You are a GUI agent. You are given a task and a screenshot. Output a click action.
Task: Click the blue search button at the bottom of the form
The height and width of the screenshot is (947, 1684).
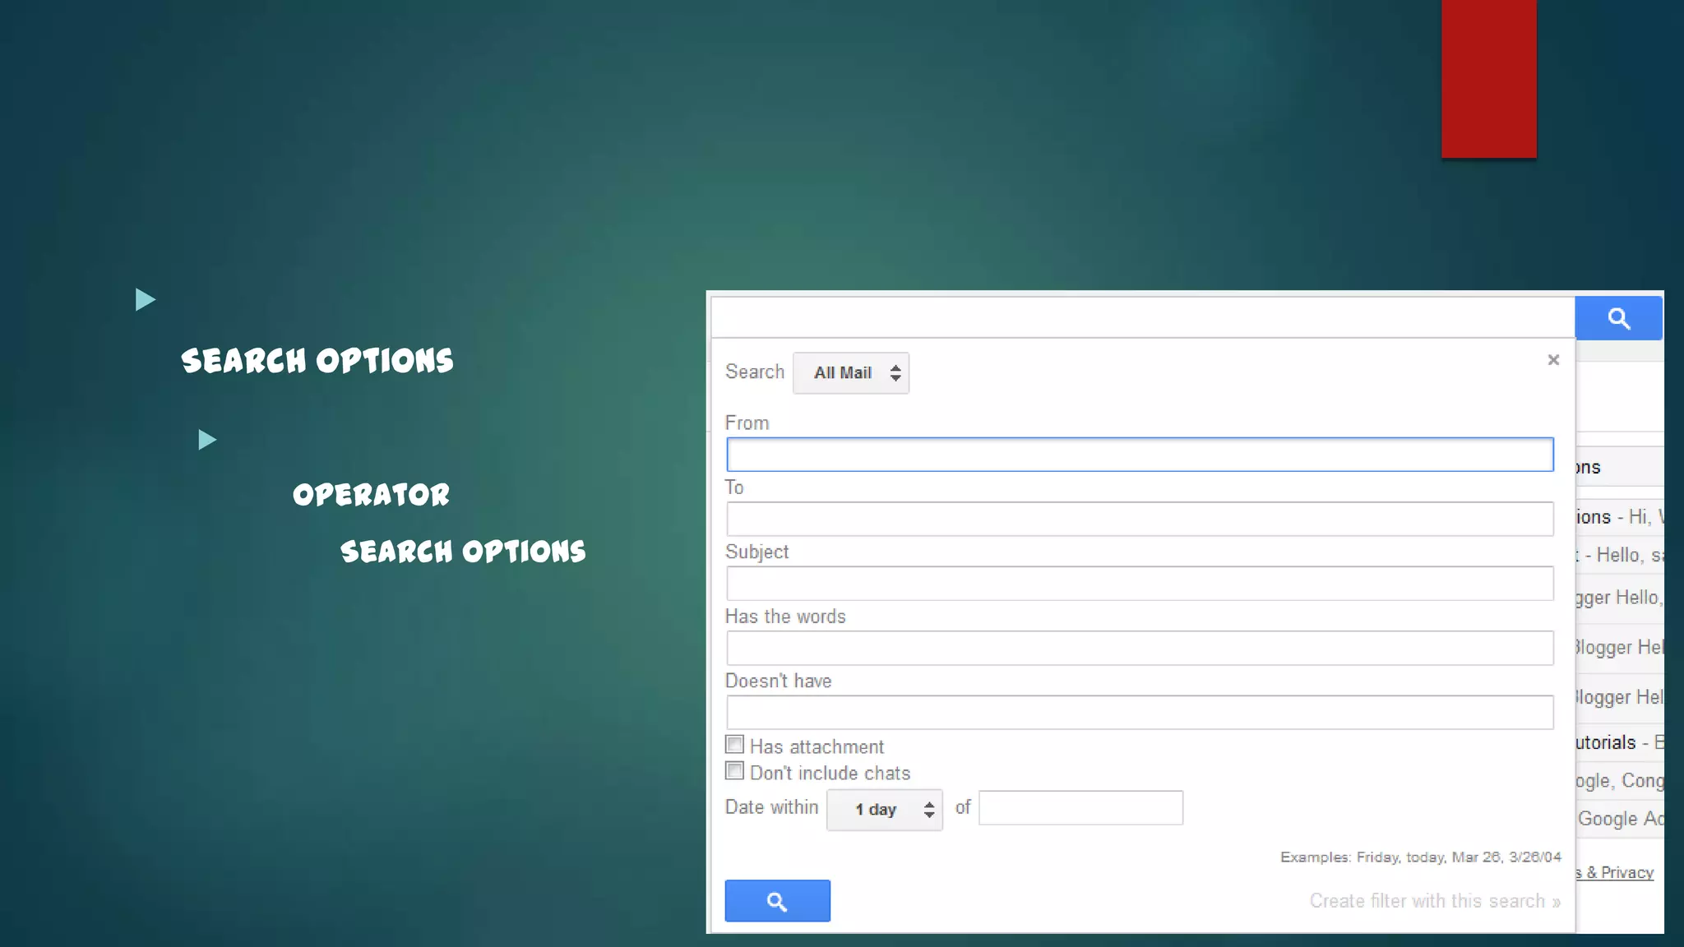pos(777,901)
